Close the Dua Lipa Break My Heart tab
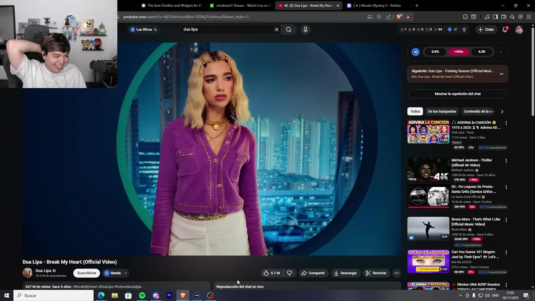 [x=338, y=5]
